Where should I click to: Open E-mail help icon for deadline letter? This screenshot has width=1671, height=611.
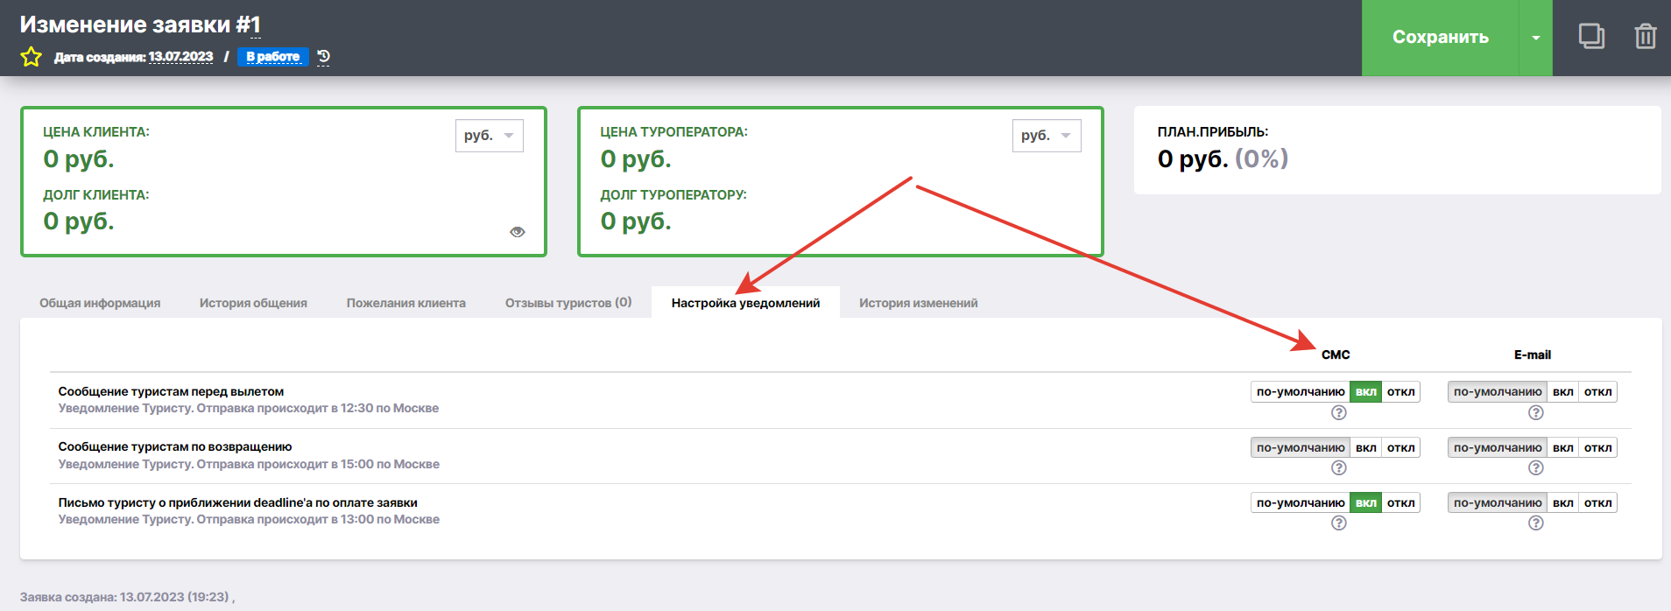click(1535, 523)
